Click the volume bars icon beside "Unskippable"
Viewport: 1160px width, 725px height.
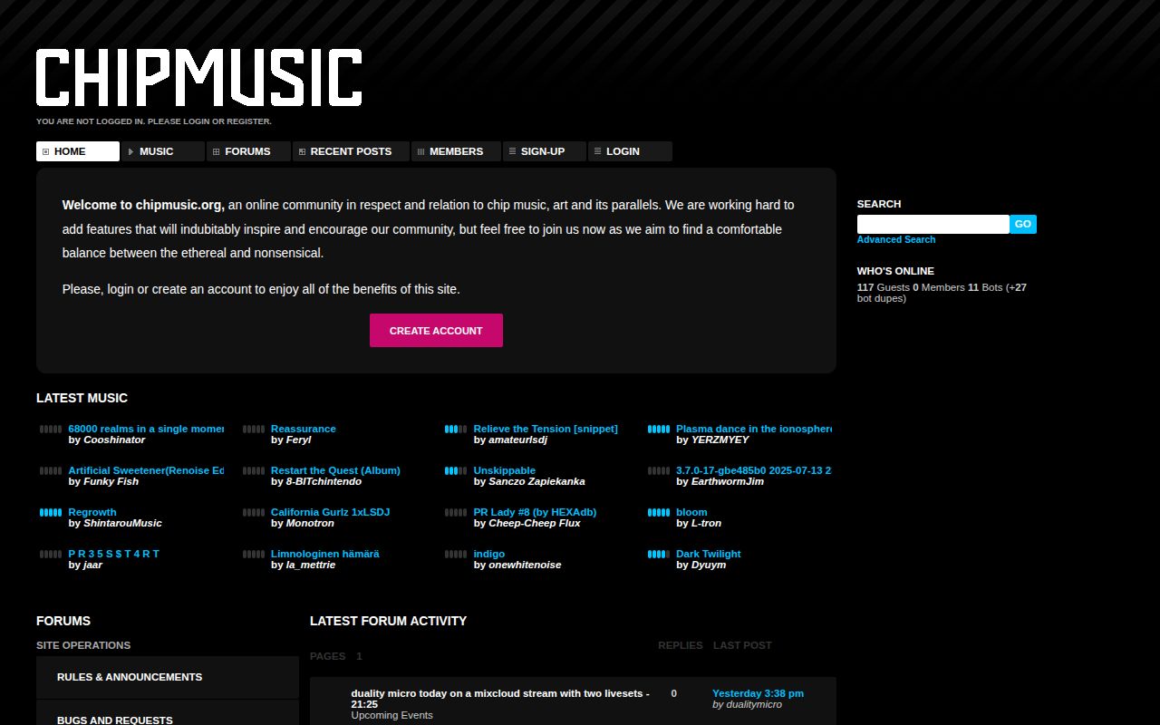point(455,471)
